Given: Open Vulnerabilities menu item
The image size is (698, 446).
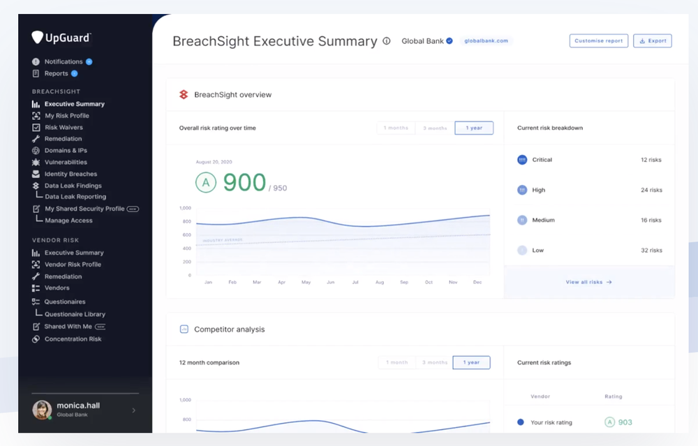Looking at the screenshot, I should pos(66,162).
